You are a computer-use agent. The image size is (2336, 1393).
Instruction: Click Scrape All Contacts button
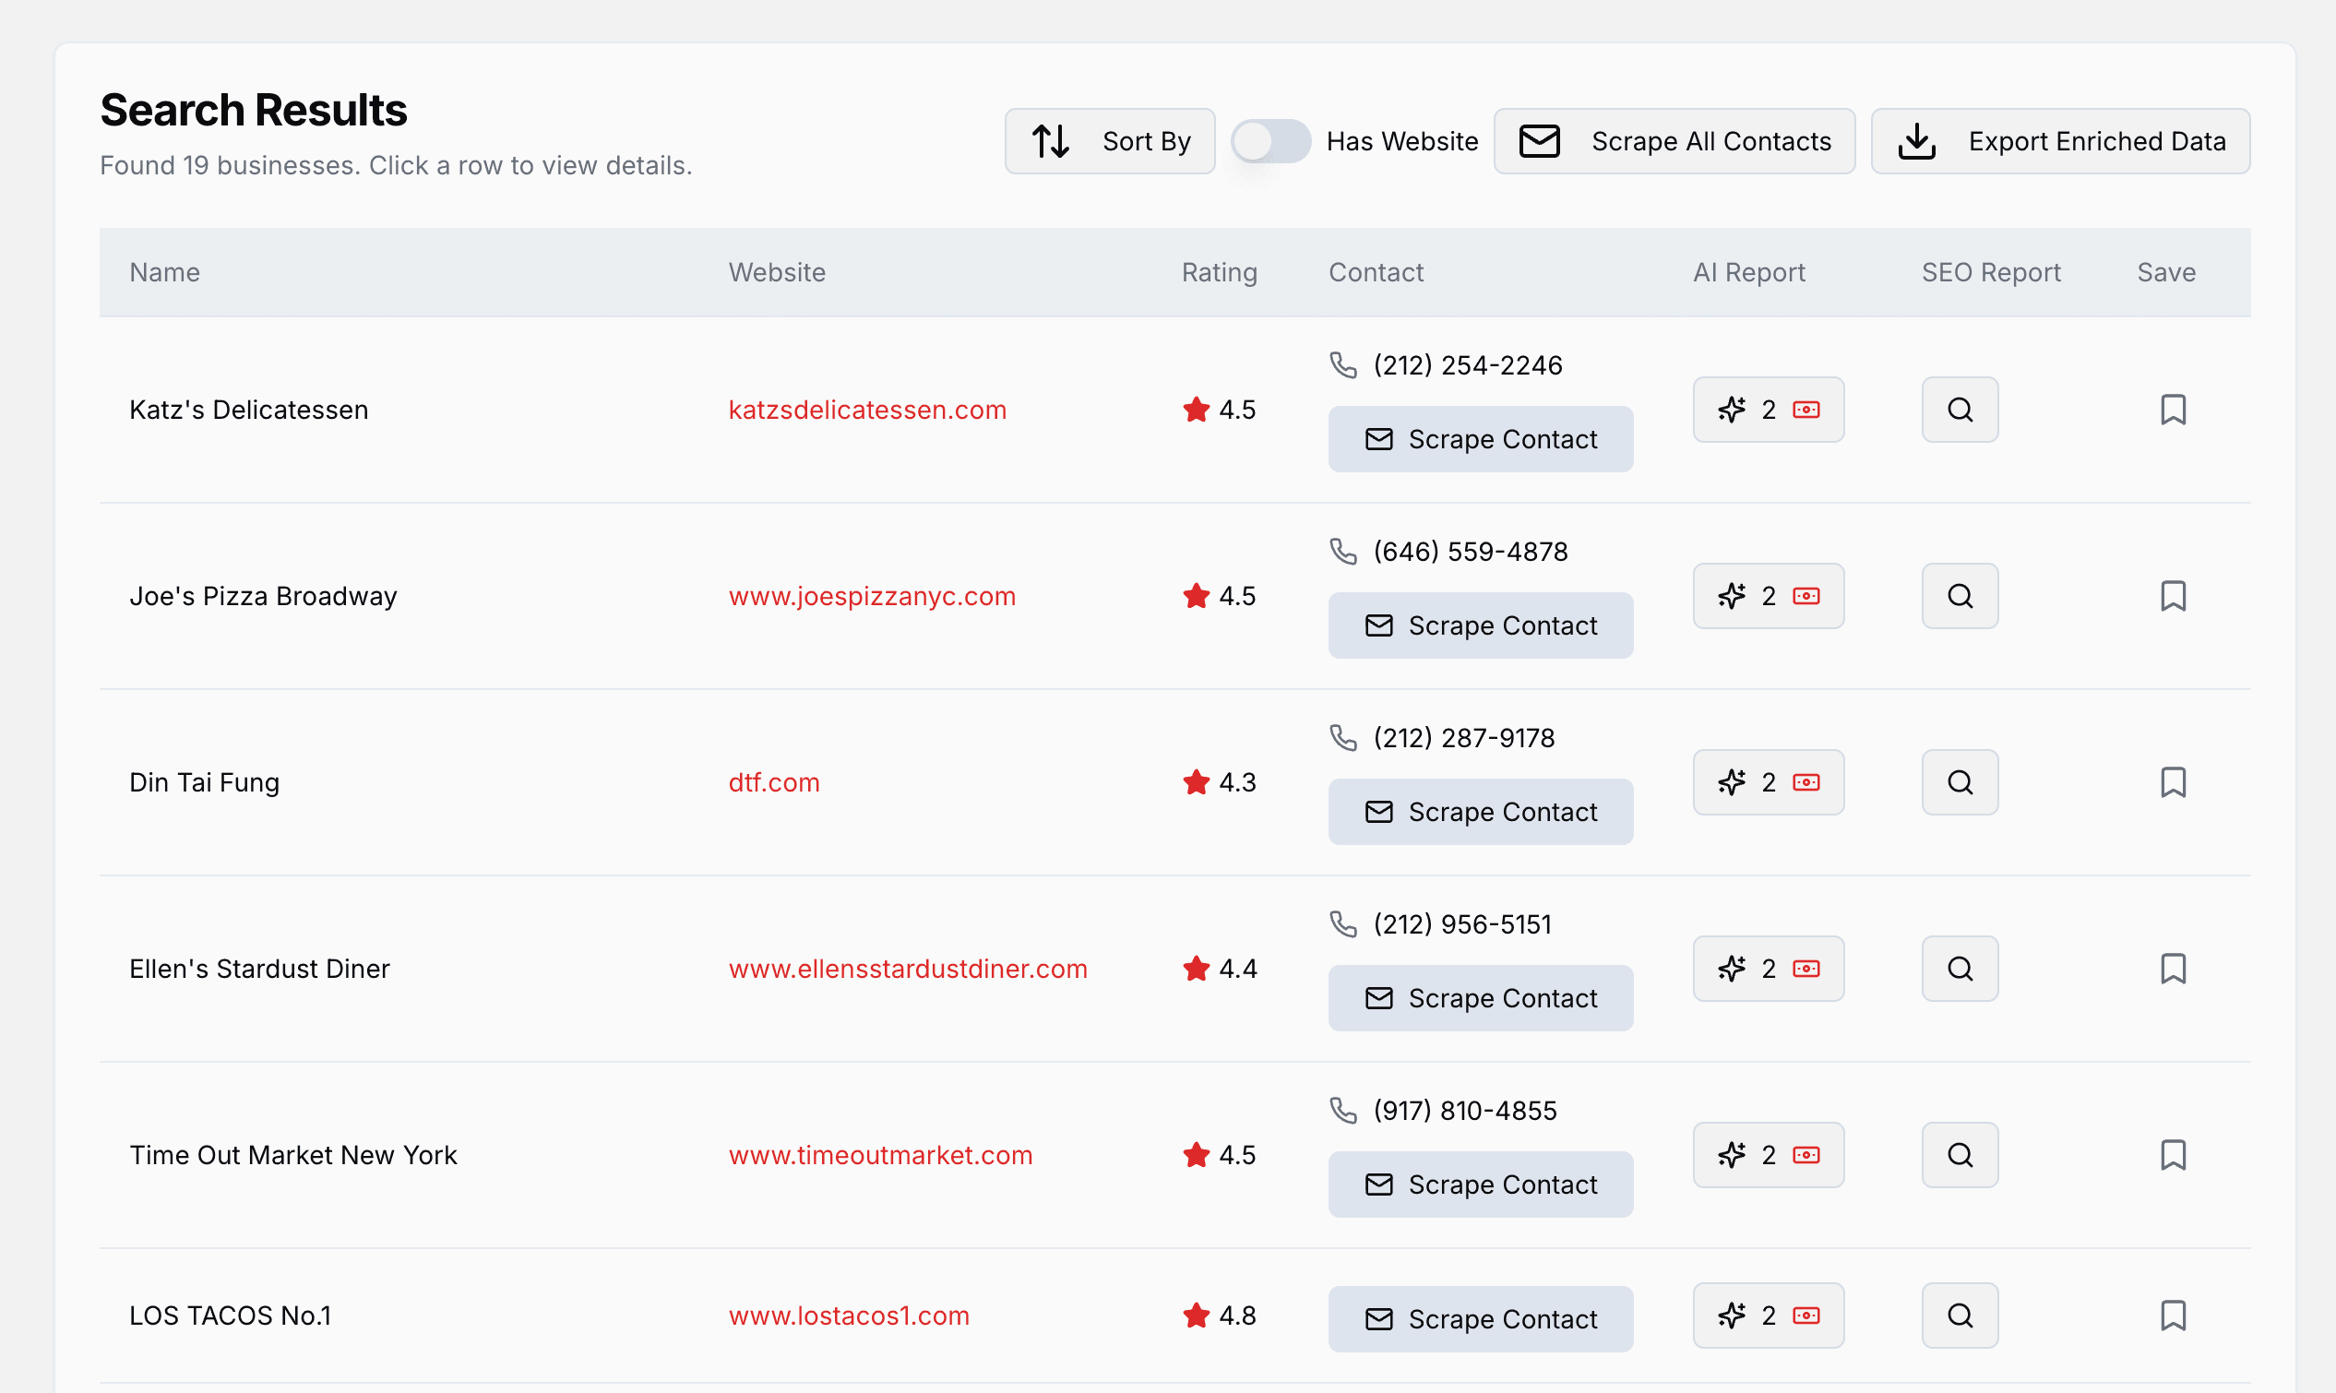(1674, 141)
